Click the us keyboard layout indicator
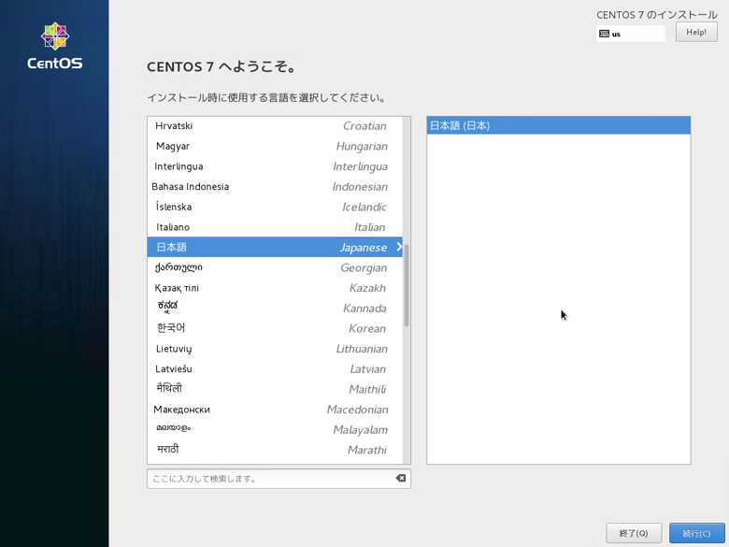Image resolution: width=729 pixels, height=547 pixels. 631,34
